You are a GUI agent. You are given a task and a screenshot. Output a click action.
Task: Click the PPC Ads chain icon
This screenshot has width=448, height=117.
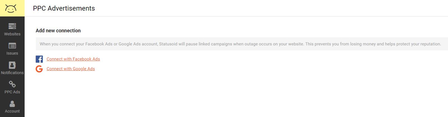12,84
